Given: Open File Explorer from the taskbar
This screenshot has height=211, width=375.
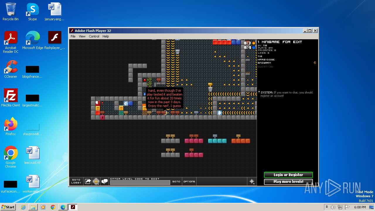Looking at the screenshot, I should pyautogui.click(x=33, y=207).
